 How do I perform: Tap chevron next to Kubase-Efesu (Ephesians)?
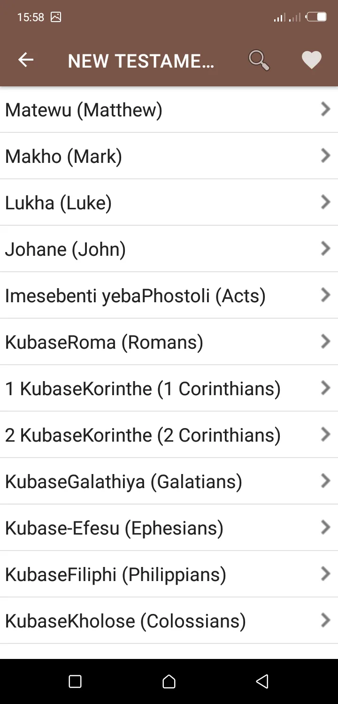click(325, 528)
